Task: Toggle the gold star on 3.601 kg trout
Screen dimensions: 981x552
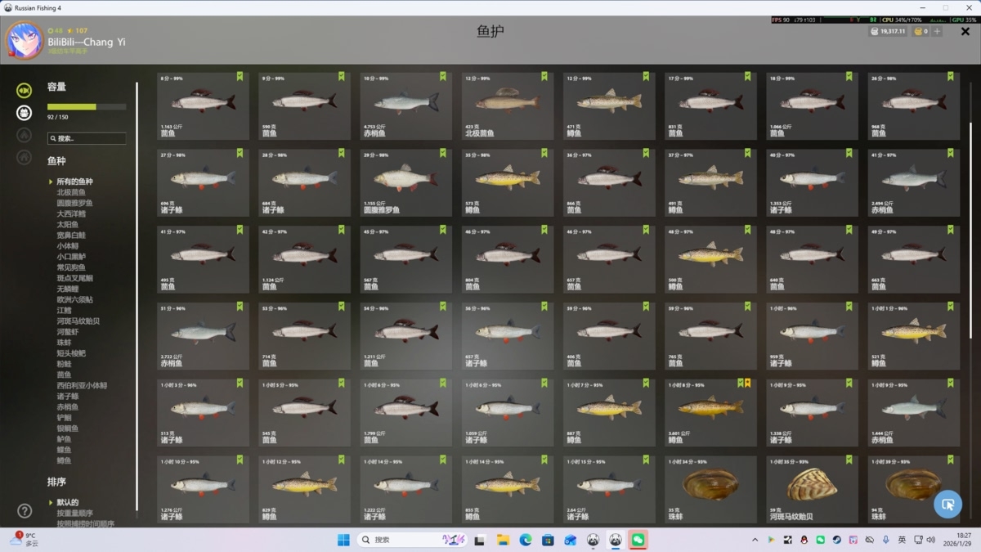Action: pyautogui.click(x=747, y=384)
